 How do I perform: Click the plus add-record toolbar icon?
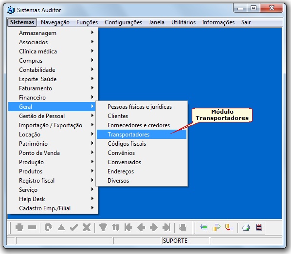tap(19, 227)
